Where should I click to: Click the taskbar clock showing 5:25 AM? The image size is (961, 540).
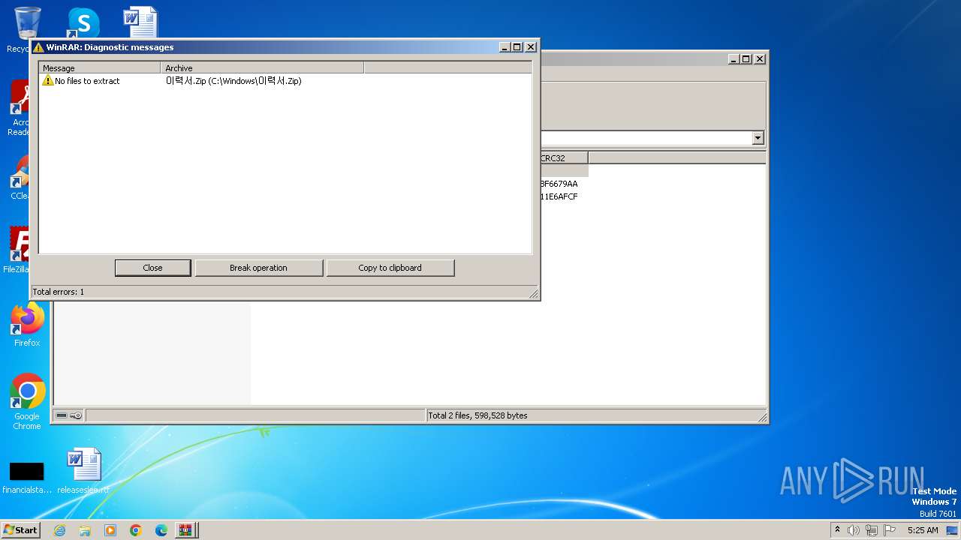pyautogui.click(x=923, y=530)
